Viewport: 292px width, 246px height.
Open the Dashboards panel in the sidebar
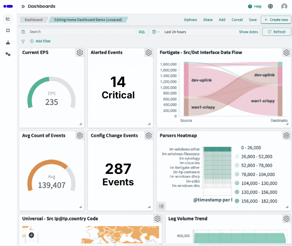coord(8,19)
